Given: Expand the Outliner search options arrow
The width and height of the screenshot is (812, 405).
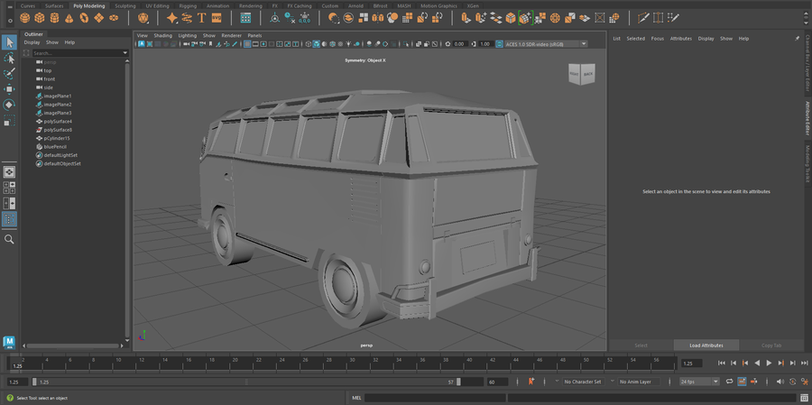Looking at the screenshot, I should pyautogui.click(x=125, y=53).
